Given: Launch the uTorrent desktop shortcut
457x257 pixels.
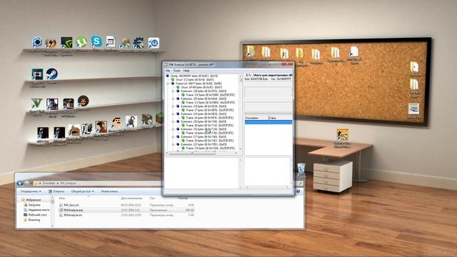Looking at the screenshot, I should click(x=81, y=43).
